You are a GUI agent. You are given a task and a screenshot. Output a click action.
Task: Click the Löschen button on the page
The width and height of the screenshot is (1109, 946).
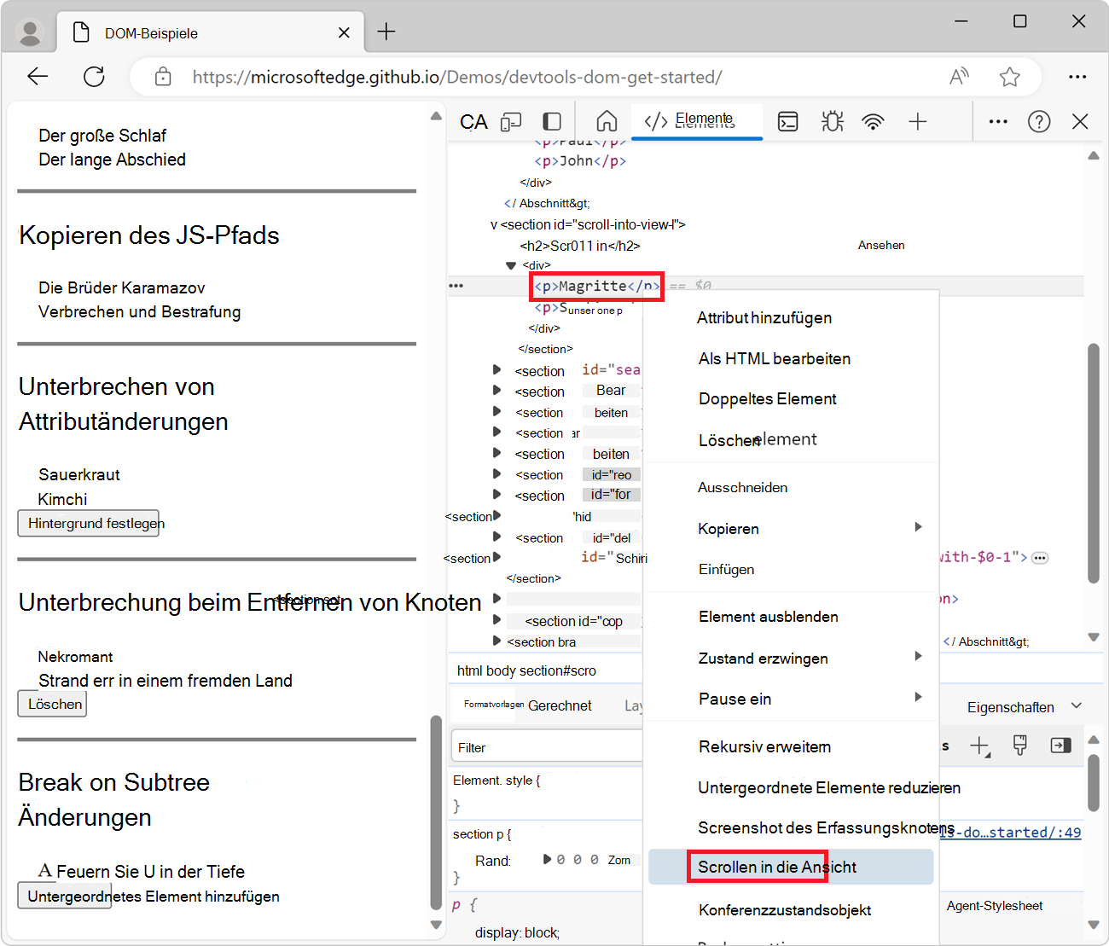click(52, 704)
